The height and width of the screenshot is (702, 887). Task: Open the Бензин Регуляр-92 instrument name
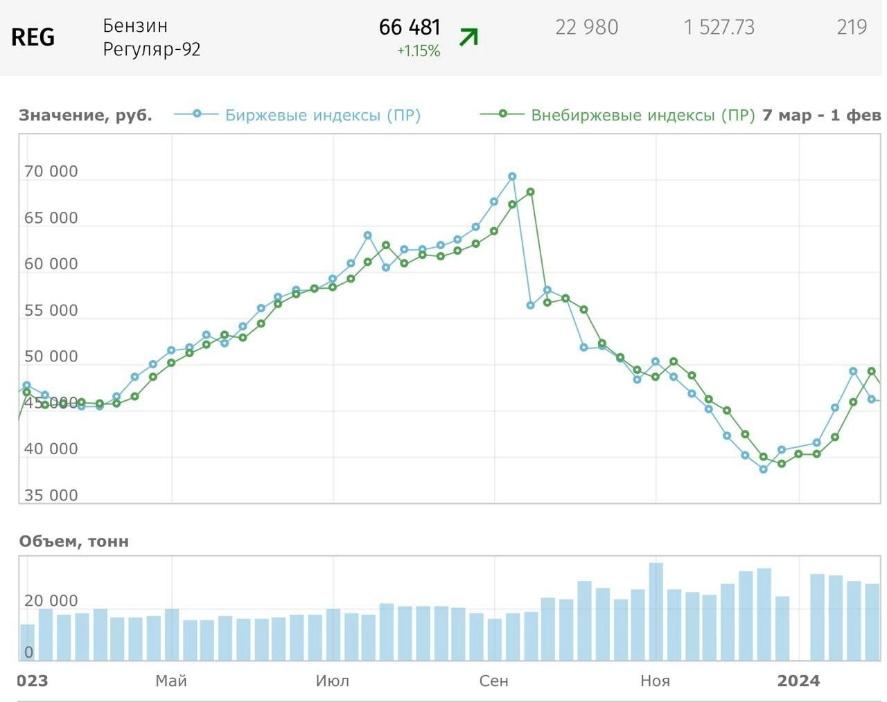pyautogui.click(x=152, y=37)
